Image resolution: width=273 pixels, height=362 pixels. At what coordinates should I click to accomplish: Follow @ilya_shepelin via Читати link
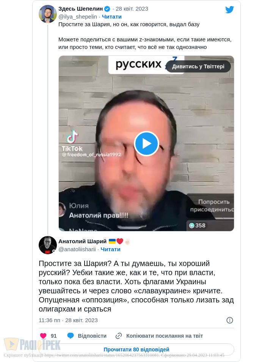pyautogui.click(x=112, y=17)
